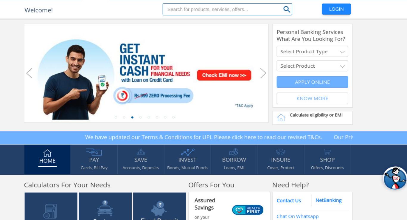The image size is (407, 220).
Task: Show the next carousel banner with right arrow
Action: (263, 73)
